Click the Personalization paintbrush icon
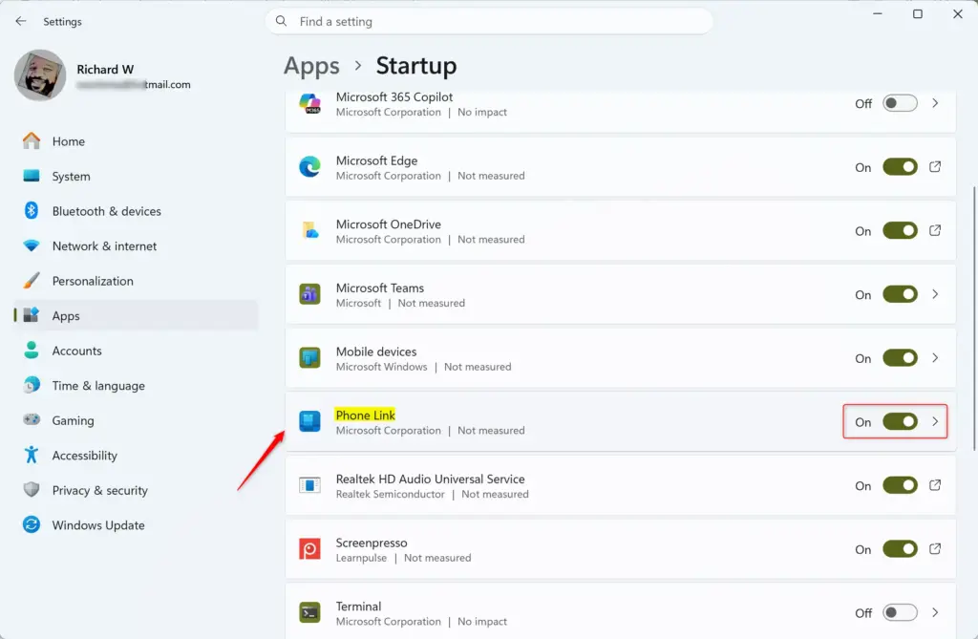978x639 pixels. pos(32,281)
